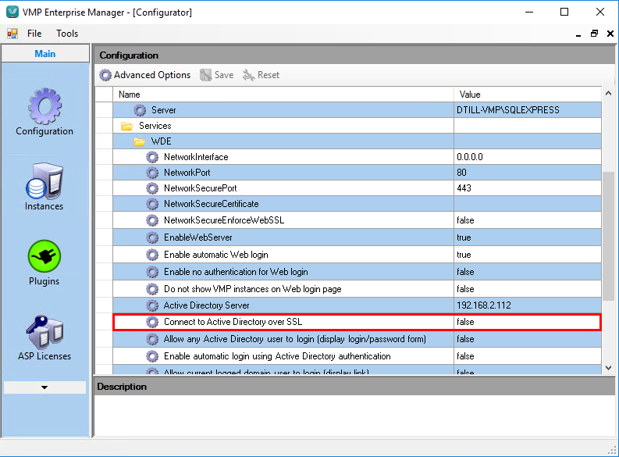Viewport: 619px width, 457px height.
Task: Click the Name column header
Action: click(x=283, y=95)
